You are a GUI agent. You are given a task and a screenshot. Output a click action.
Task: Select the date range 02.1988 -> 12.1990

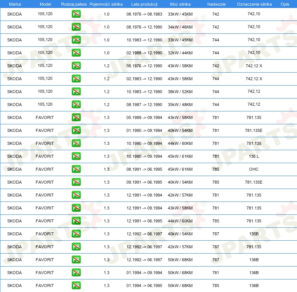click(x=144, y=53)
